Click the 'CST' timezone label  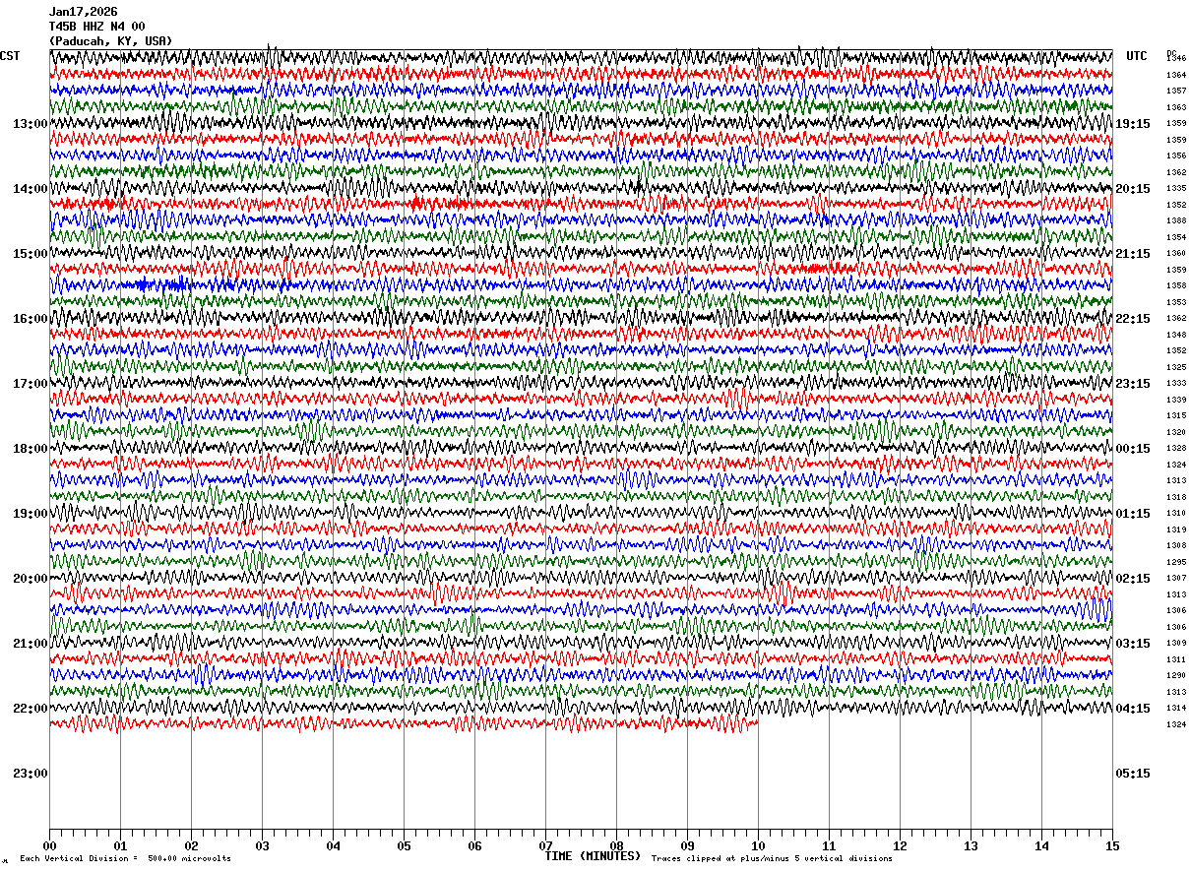point(10,56)
